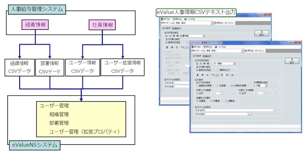
Task: Switch to 詳細条件 tab in 部署情報 window
Action: [176, 28]
